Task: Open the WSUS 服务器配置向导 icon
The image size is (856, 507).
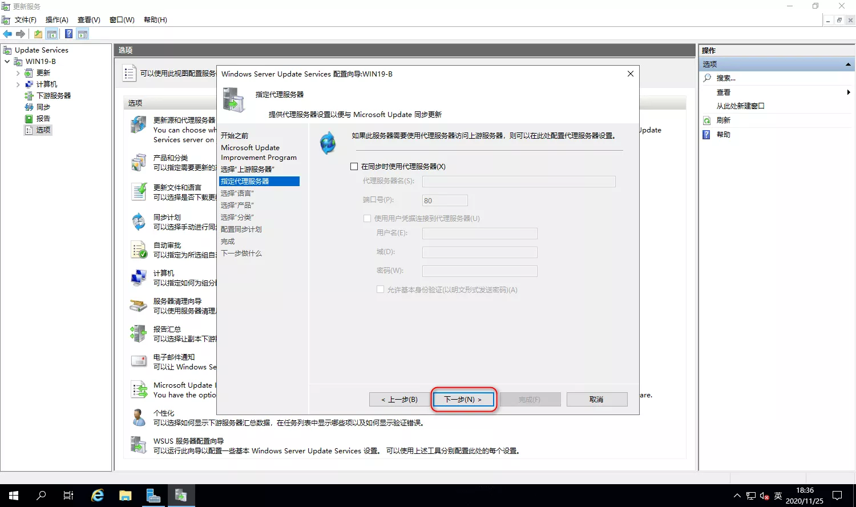Action: click(x=139, y=445)
